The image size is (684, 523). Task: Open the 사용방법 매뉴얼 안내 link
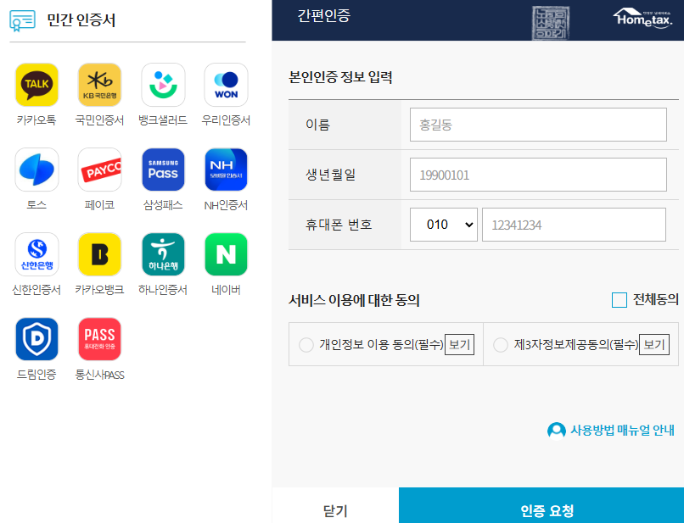(x=623, y=431)
